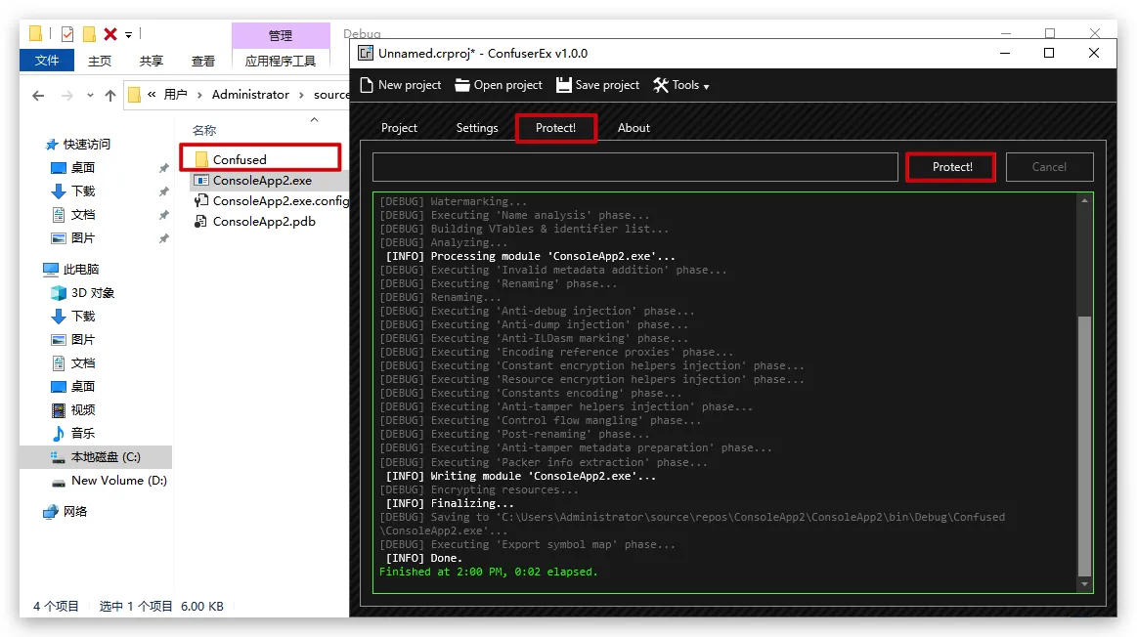This screenshot has width=1137, height=637.
Task: Click the log scrollbar down arrow
Action: (1084, 584)
